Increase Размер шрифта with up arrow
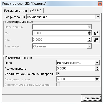 pos(97,67)
